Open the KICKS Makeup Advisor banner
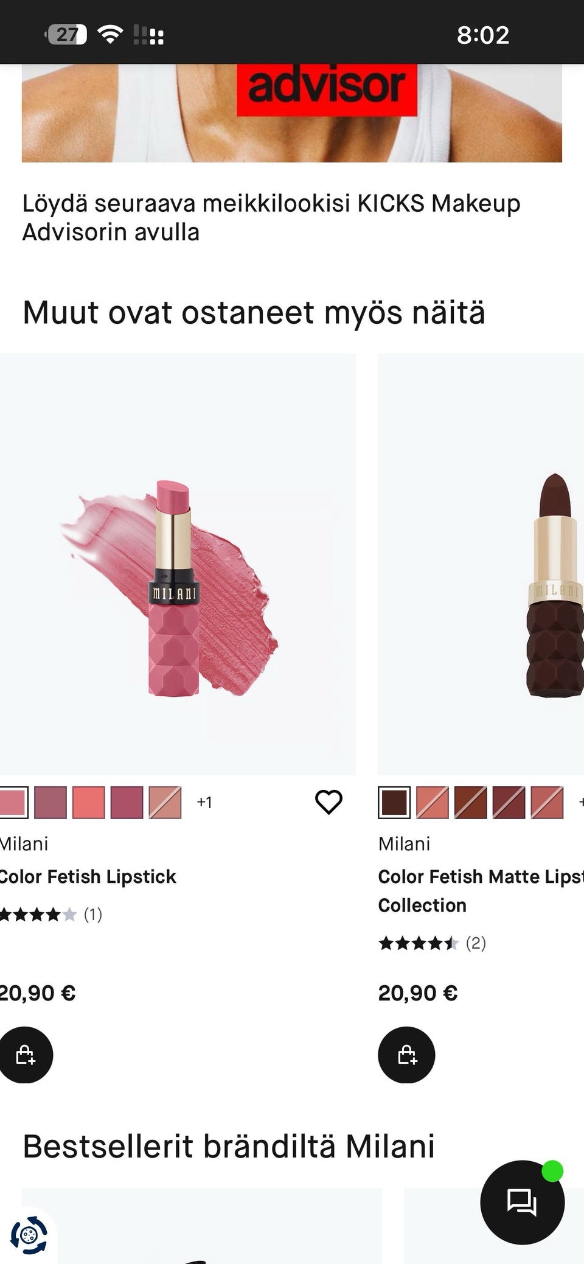 pos(292,113)
